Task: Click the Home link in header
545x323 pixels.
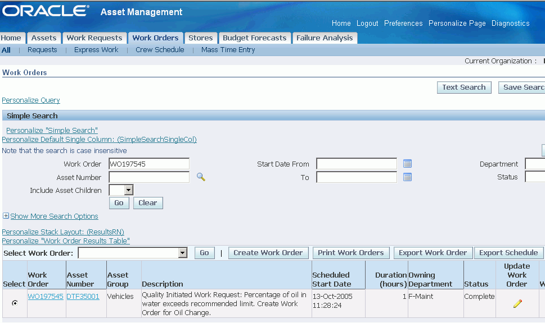Action: [341, 23]
